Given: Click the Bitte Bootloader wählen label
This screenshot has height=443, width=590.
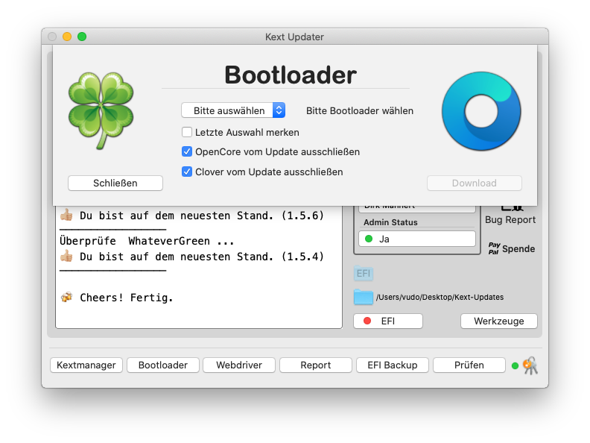Looking at the screenshot, I should [x=360, y=110].
